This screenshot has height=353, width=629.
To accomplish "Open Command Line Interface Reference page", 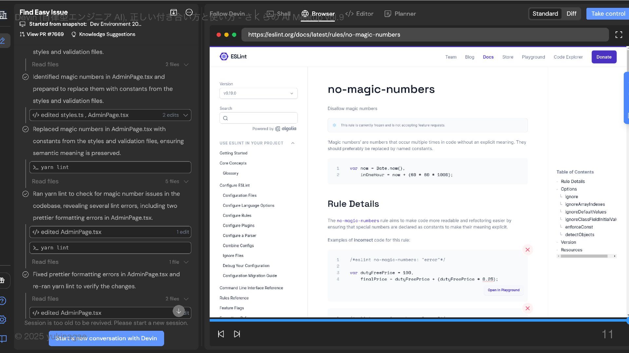I will pos(251,288).
